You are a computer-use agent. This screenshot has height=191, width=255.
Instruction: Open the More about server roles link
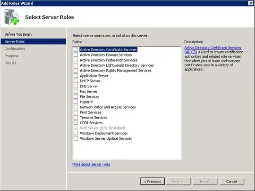pyautogui.click(x=91, y=164)
